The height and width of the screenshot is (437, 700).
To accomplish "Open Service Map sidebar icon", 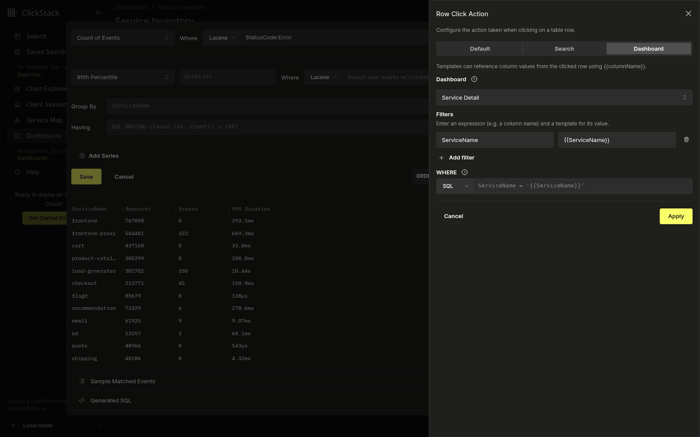I will point(17,120).
